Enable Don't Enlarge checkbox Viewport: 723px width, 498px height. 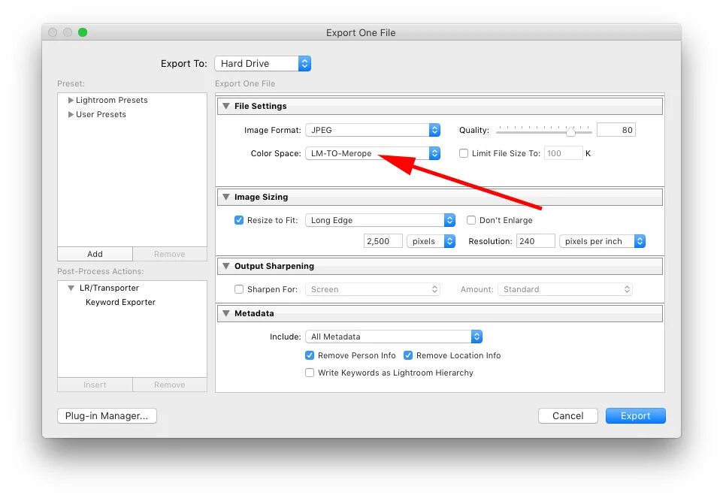click(471, 220)
